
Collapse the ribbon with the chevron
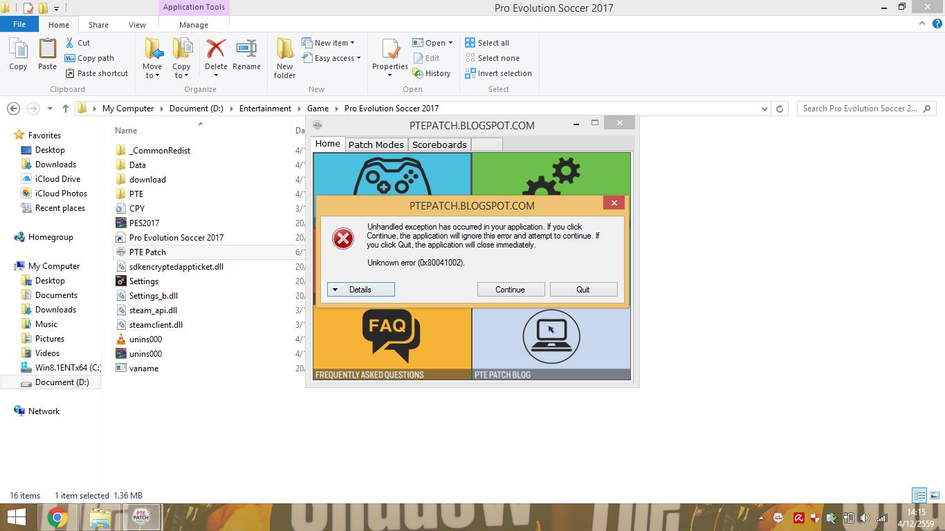point(922,24)
